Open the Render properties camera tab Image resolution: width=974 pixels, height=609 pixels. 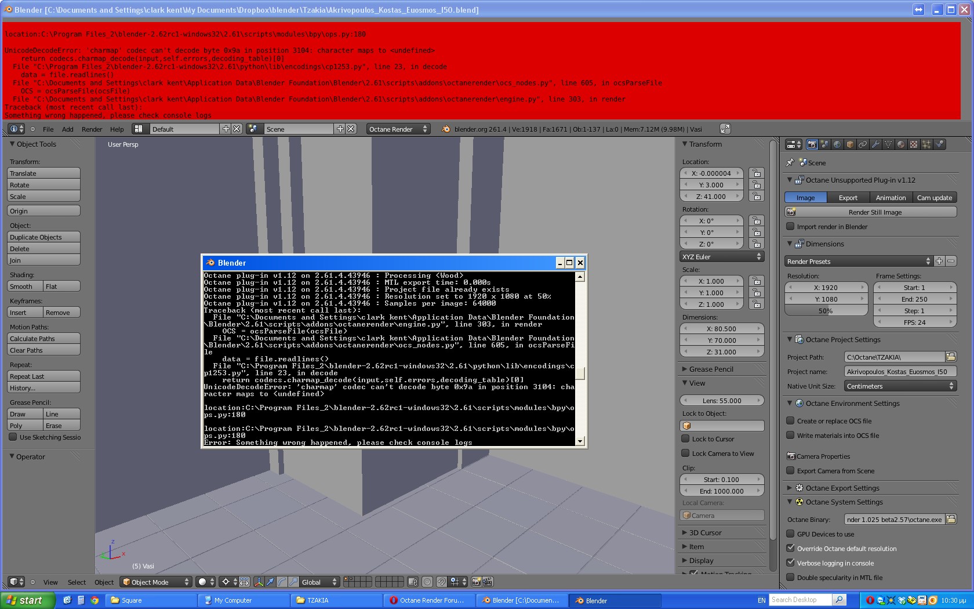pyautogui.click(x=812, y=144)
